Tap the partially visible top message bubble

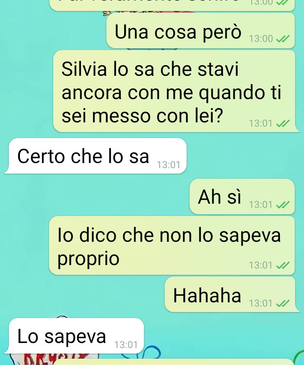(x=172, y=5)
